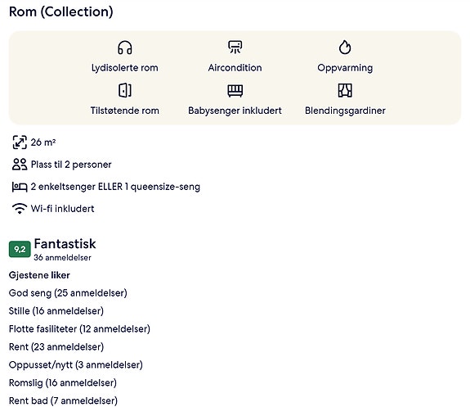Click the air conditioner icon above Aircondition
Image resolution: width=470 pixels, height=416 pixels.
(235, 47)
